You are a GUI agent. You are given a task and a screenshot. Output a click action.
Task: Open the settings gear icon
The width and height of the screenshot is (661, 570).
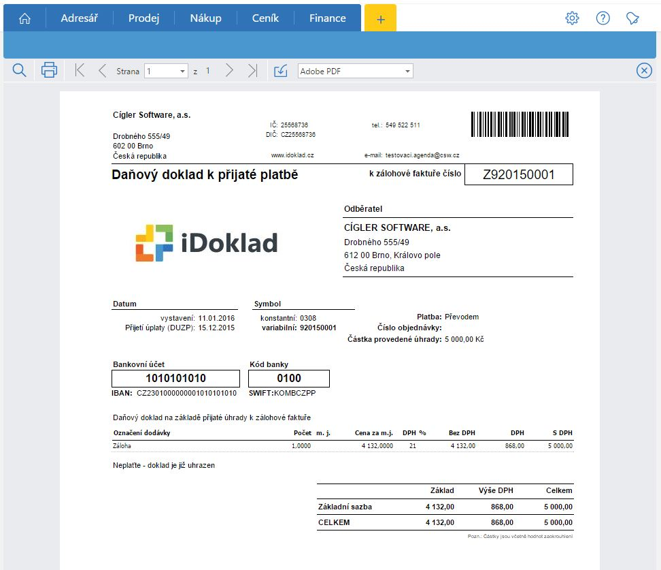tap(572, 18)
